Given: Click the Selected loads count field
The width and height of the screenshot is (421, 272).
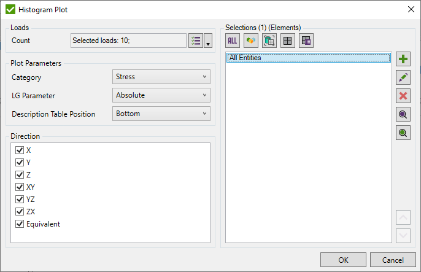Looking at the screenshot, I should (128, 41).
